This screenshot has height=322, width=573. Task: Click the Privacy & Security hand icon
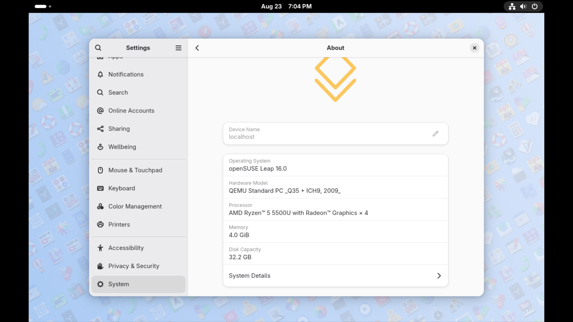pyautogui.click(x=100, y=266)
